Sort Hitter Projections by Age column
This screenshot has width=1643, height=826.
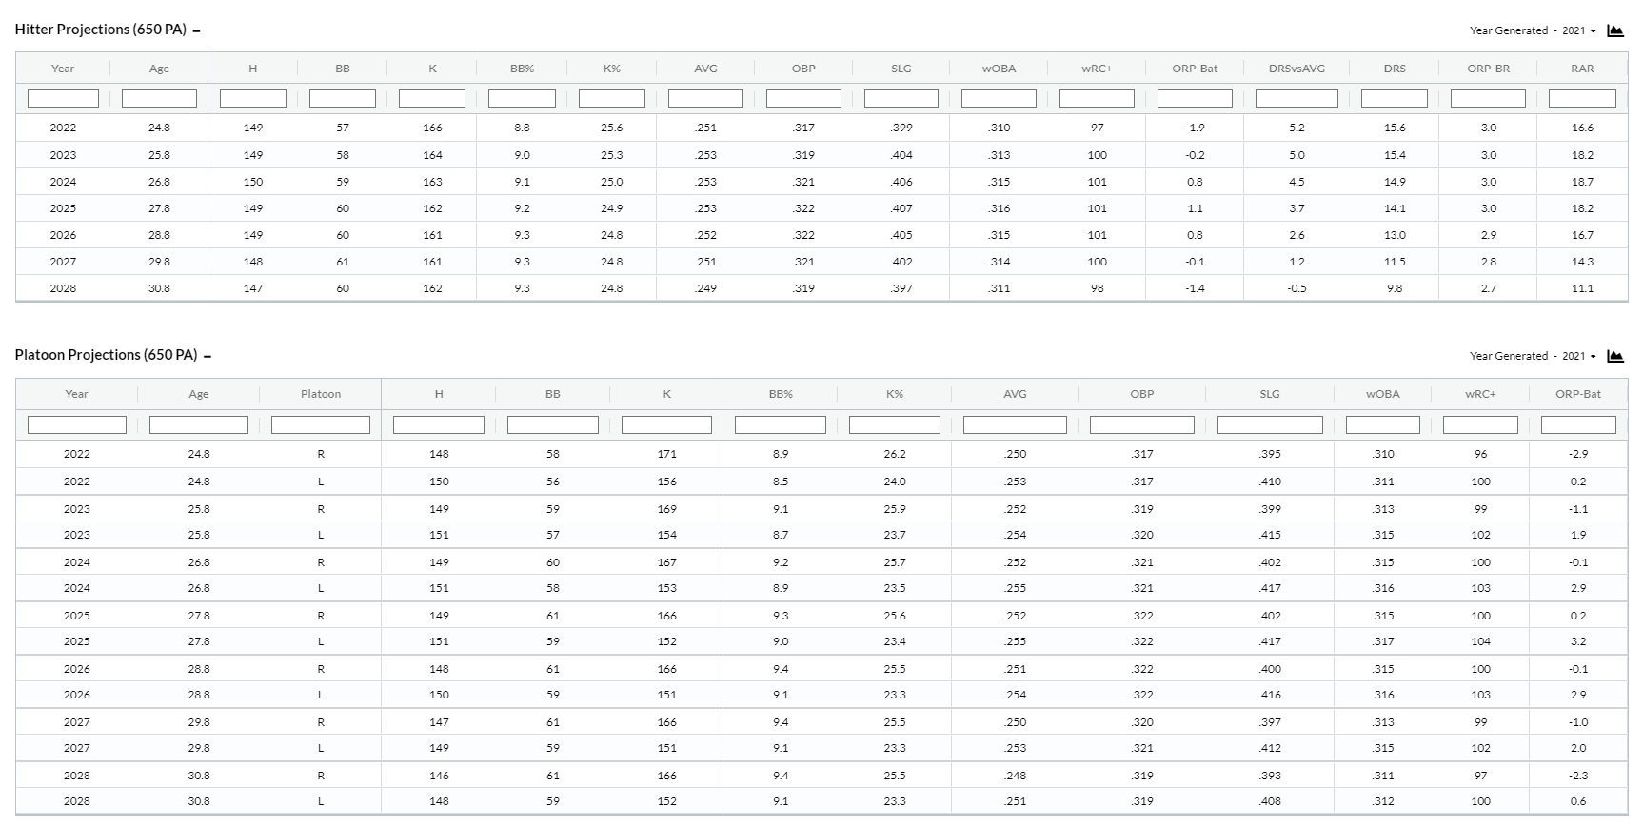pos(159,69)
